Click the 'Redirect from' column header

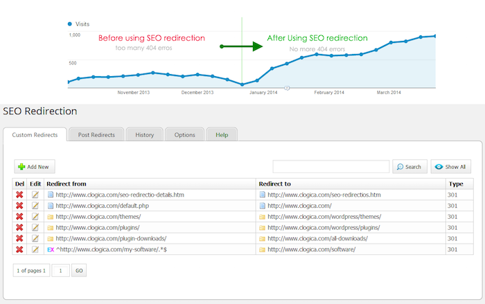pos(67,184)
